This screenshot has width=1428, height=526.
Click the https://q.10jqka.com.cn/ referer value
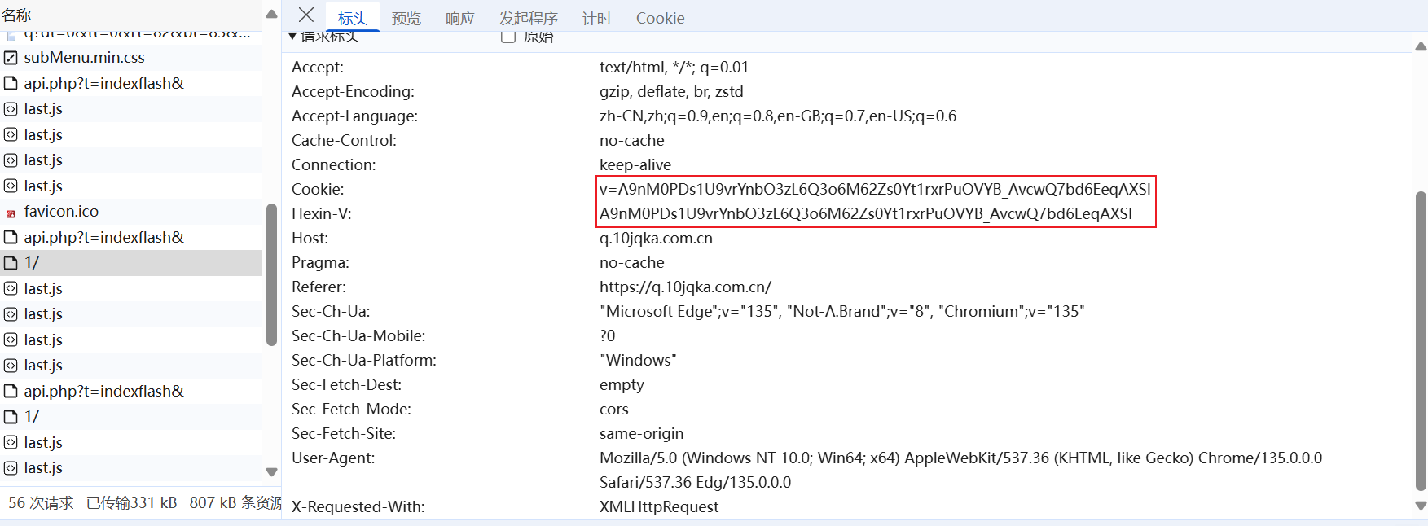[685, 287]
